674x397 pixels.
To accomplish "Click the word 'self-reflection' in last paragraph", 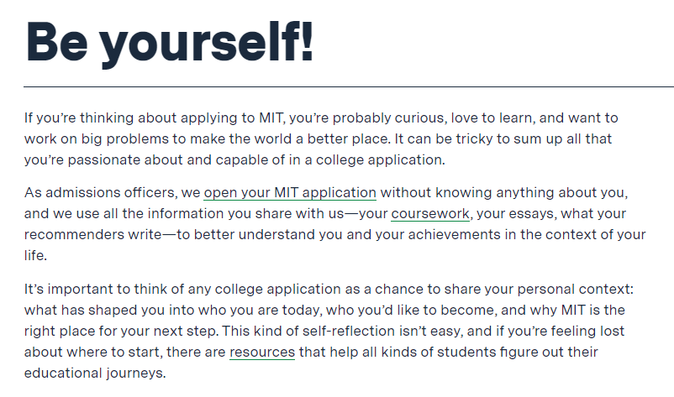I will (x=349, y=332).
